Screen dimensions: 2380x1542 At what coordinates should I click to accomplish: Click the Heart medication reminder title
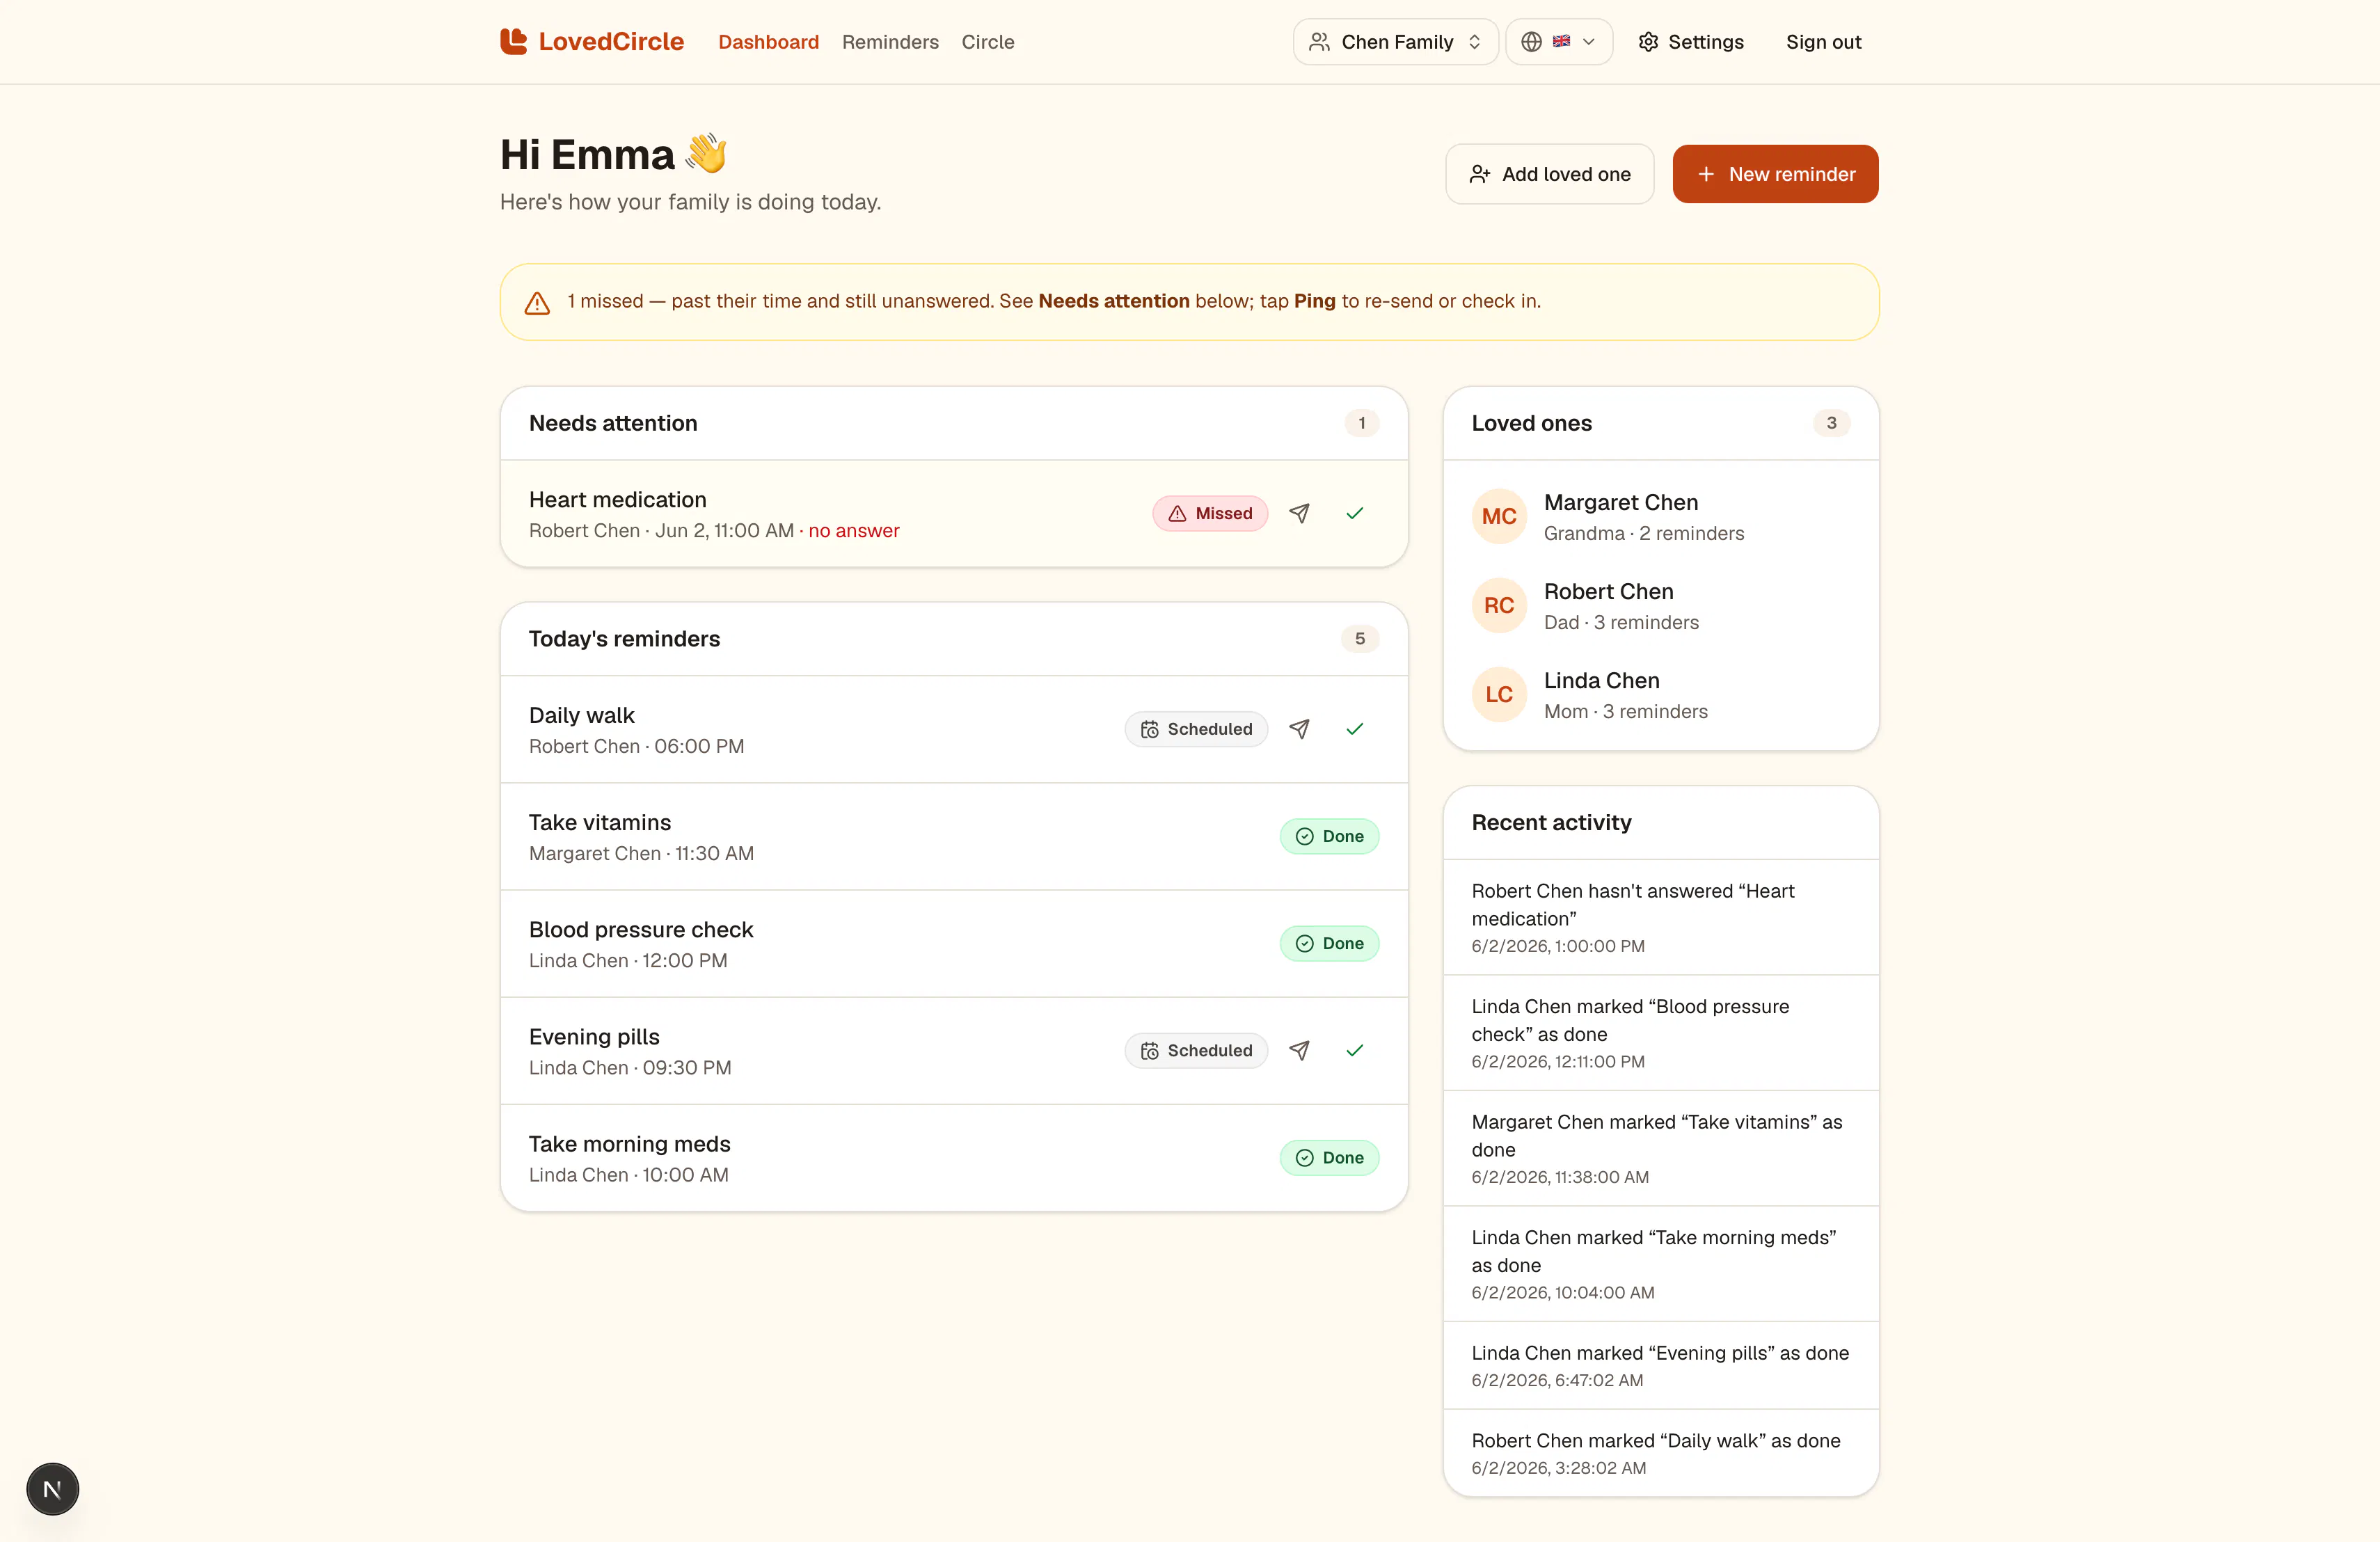(617, 499)
